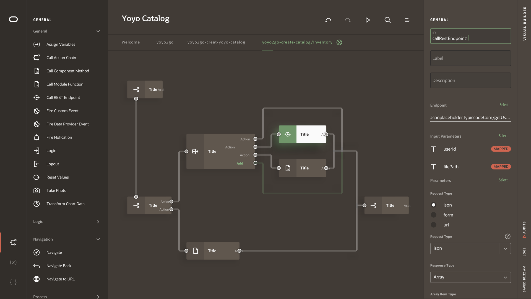
Task: Click Select next to Parameters
Action: (x=503, y=180)
